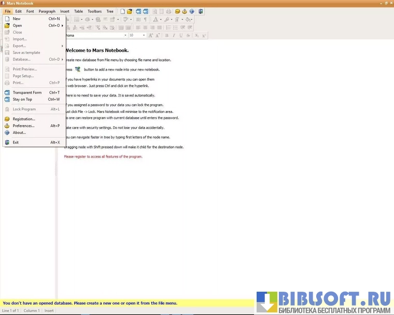
Task: Click the About info toolbar icon
Action: click(x=192, y=11)
